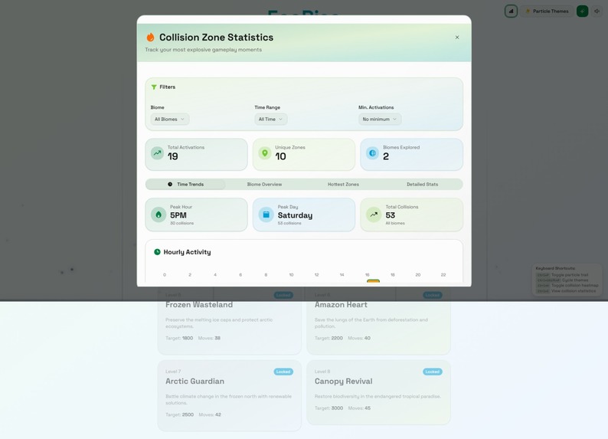
Task: Click the 'Toggle collision heatmap' shortcut entry
Action: 567,286
